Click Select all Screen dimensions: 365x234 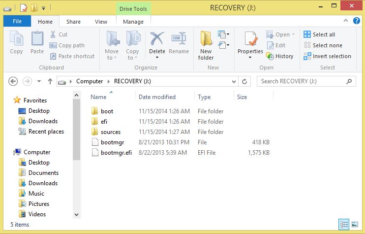pos(319,34)
